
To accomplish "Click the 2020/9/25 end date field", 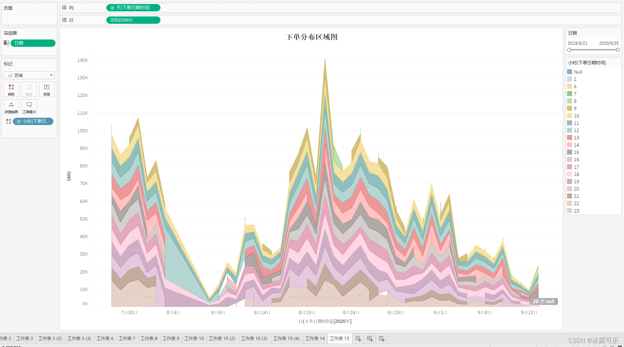I will pyautogui.click(x=609, y=43).
